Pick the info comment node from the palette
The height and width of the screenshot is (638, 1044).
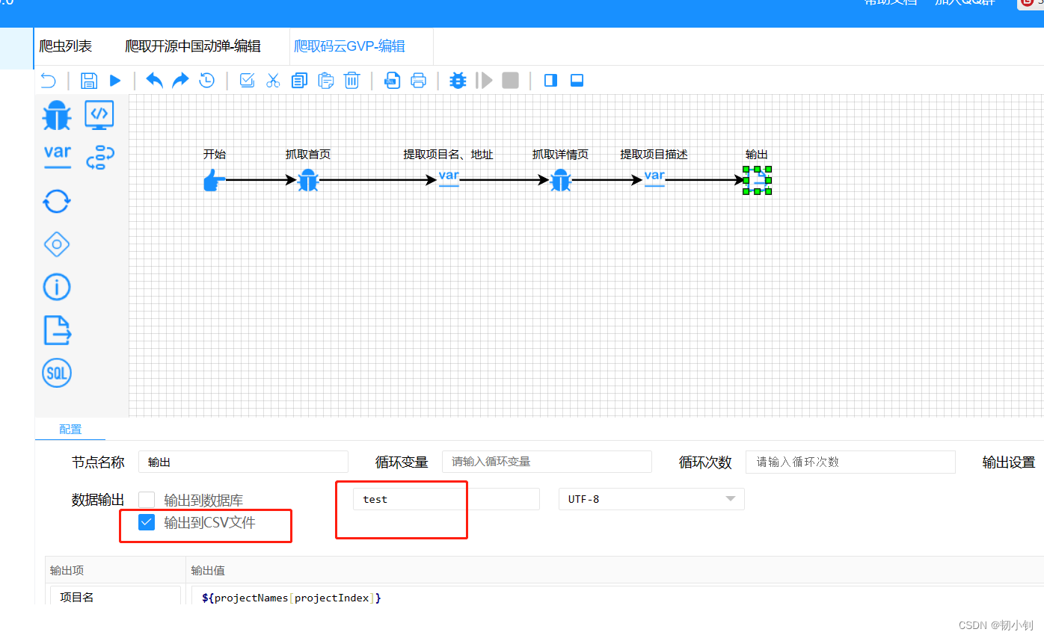coord(57,287)
